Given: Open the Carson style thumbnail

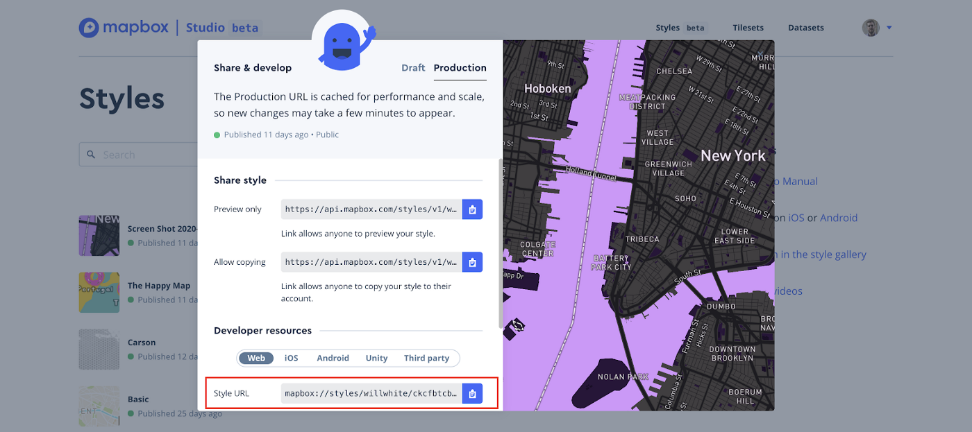Looking at the screenshot, I should click(99, 349).
